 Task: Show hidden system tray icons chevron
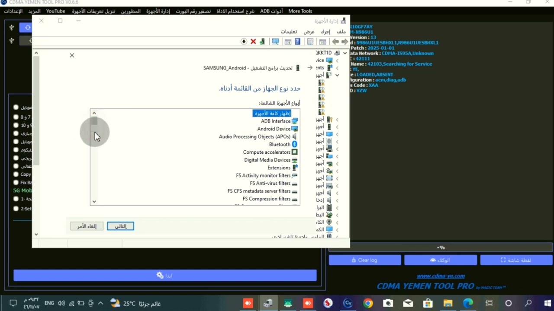click(x=100, y=303)
